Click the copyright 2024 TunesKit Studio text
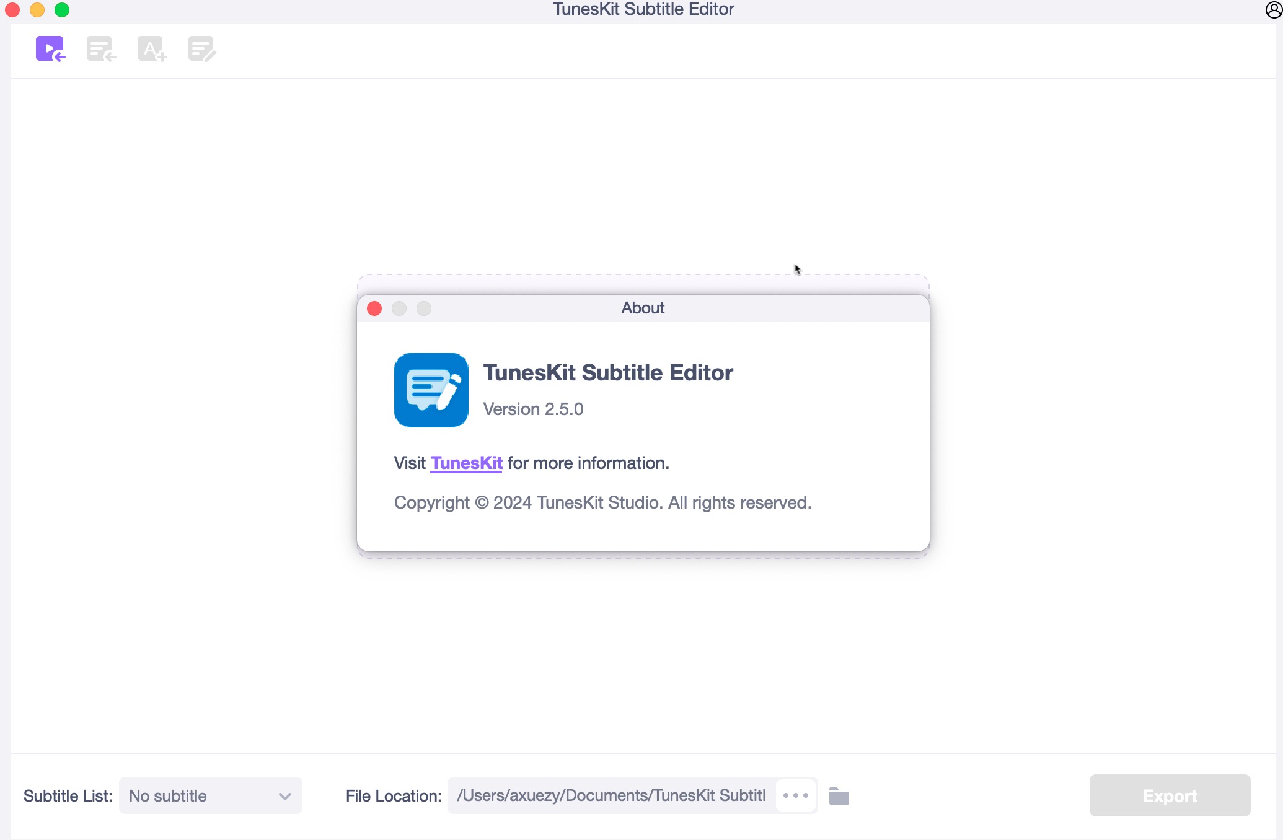This screenshot has width=1283, height=840. [x=602, y=502]
